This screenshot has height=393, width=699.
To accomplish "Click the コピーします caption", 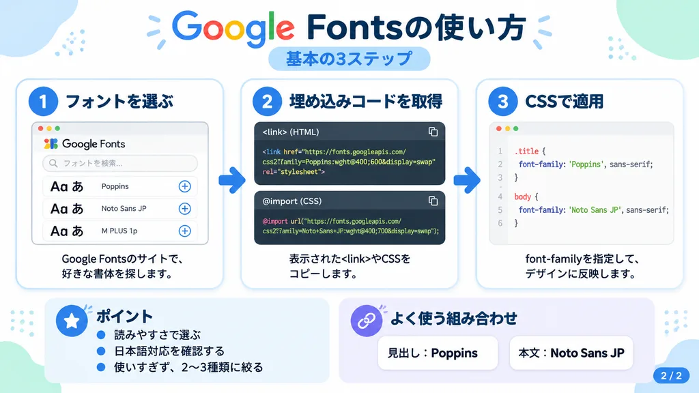I will [324, 274].
